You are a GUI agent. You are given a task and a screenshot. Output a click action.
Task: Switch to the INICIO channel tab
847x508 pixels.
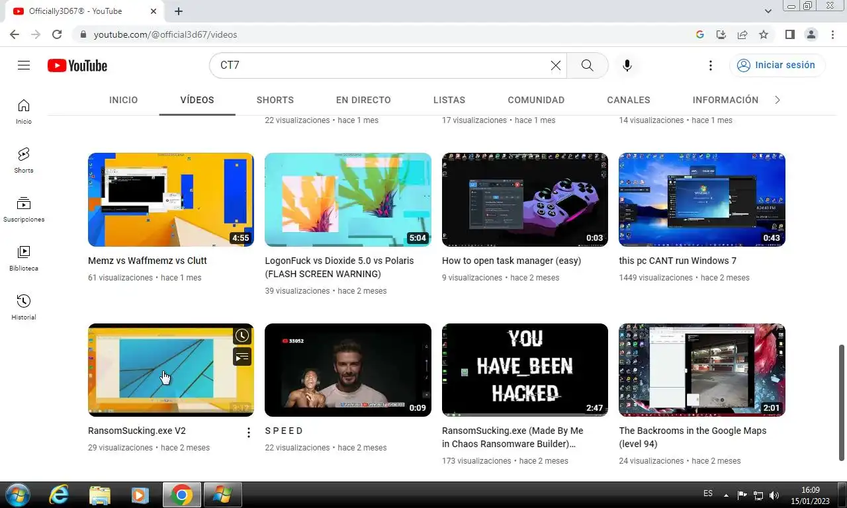click(124, 100)
